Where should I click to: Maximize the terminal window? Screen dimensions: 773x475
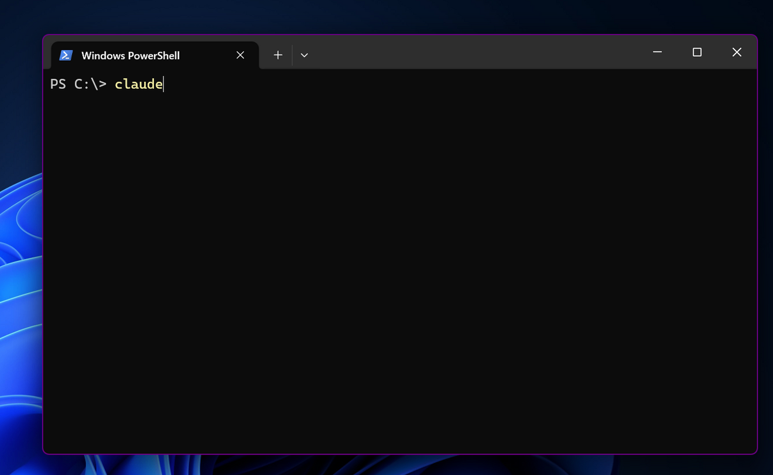(x=697, y=52)
